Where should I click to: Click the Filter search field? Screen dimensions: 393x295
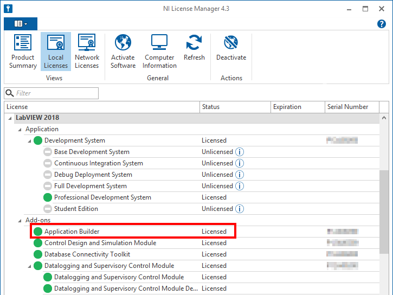point(51,93)
